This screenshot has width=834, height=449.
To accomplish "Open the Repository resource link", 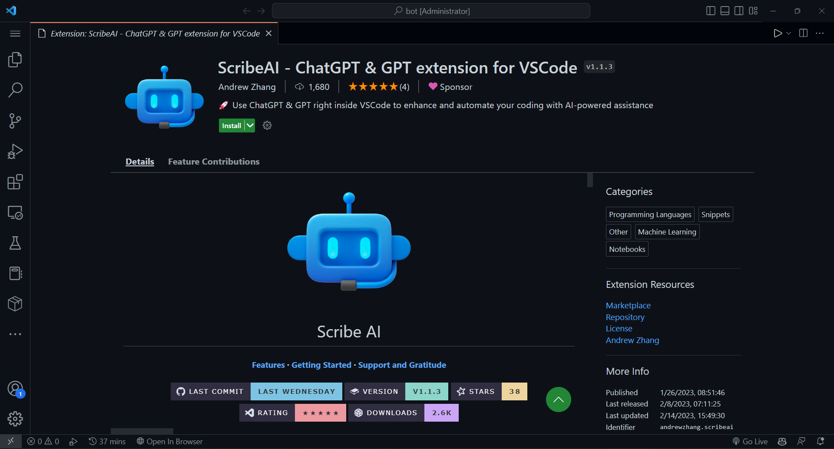I will (x=625, y=317).
